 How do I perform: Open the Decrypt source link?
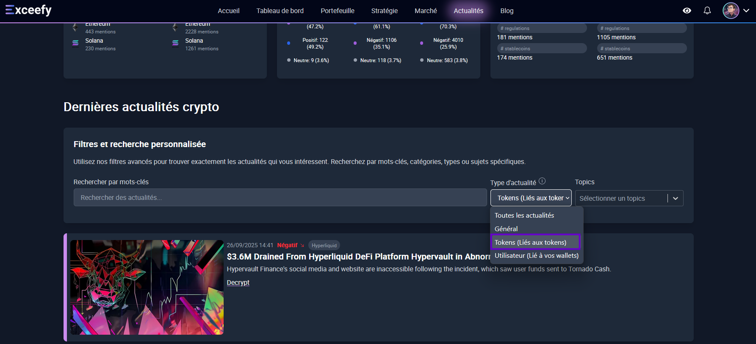[238, 282]
